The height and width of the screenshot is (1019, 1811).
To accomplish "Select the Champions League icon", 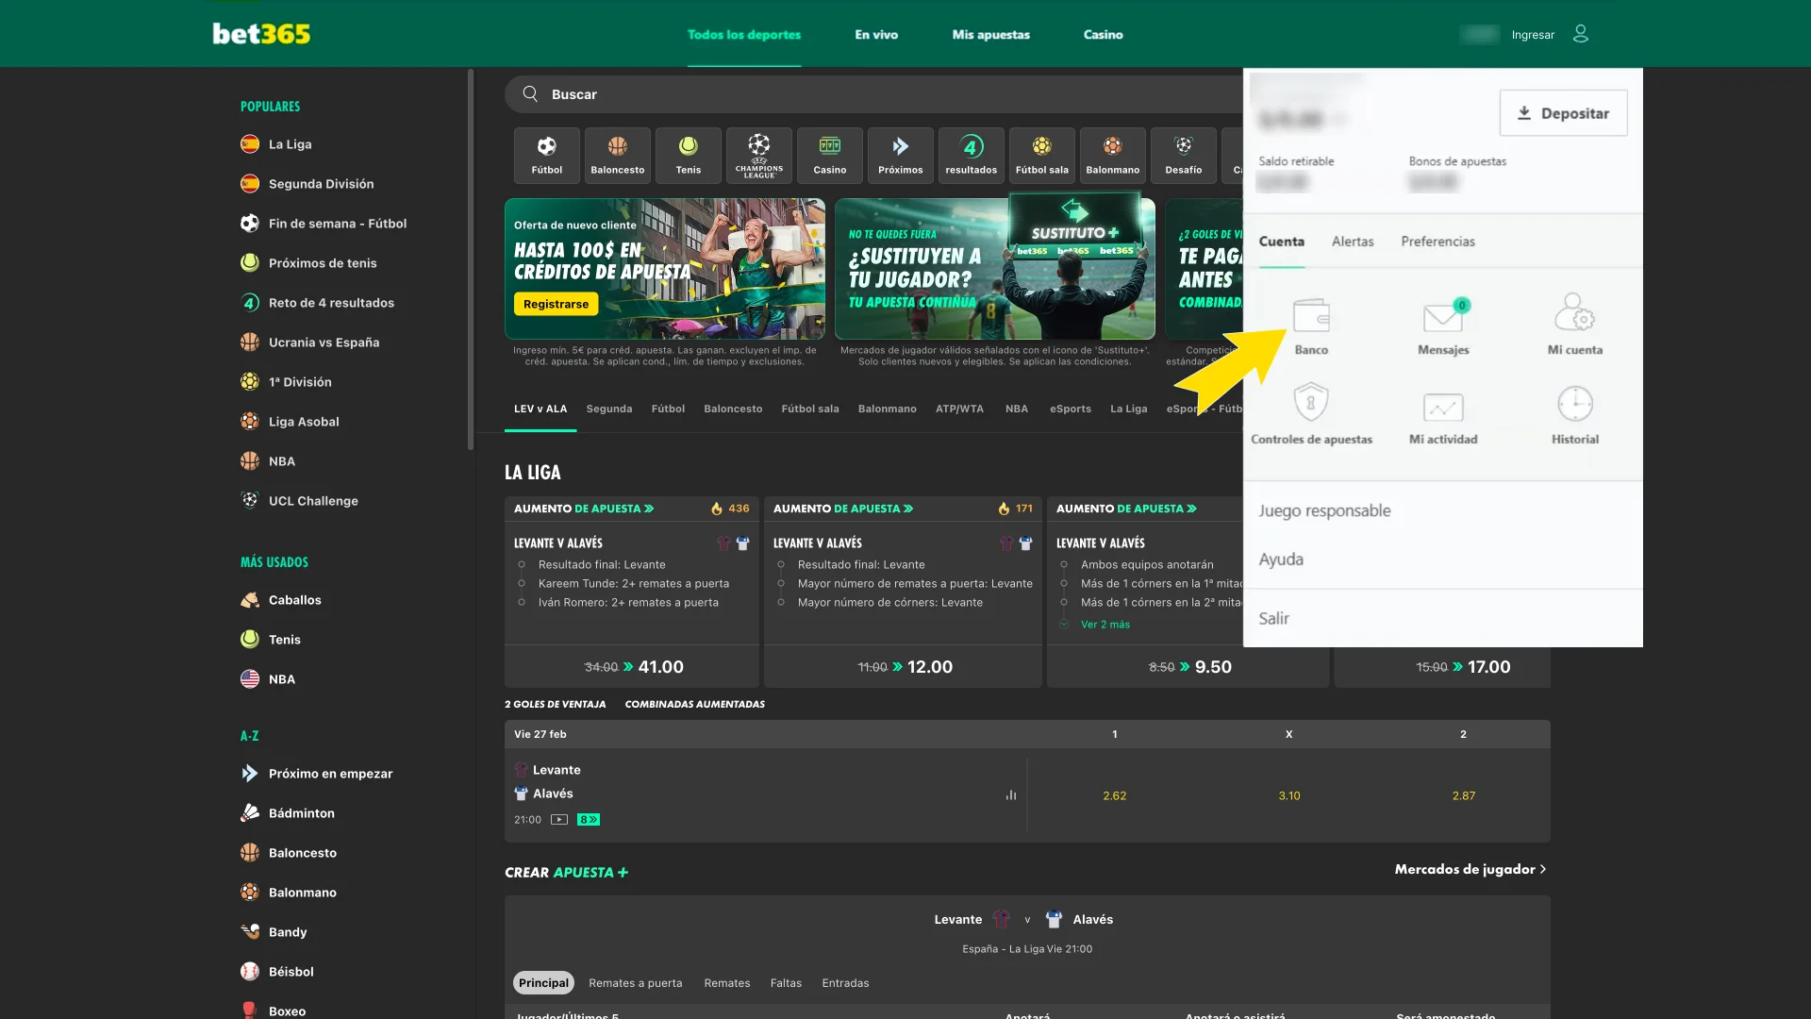I will point(758,154).
